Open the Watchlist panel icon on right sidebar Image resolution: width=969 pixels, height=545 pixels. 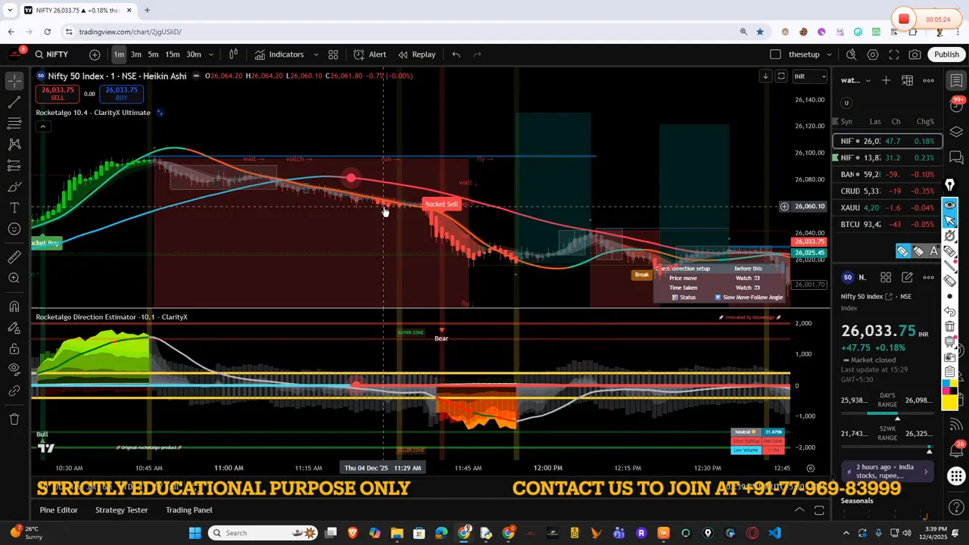[956, 80]
